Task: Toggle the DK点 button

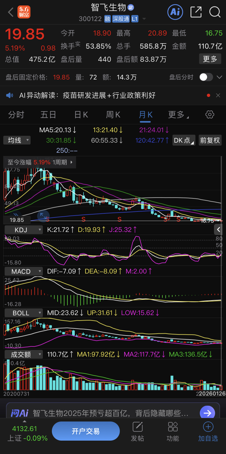Action: [x=184, y=140]
